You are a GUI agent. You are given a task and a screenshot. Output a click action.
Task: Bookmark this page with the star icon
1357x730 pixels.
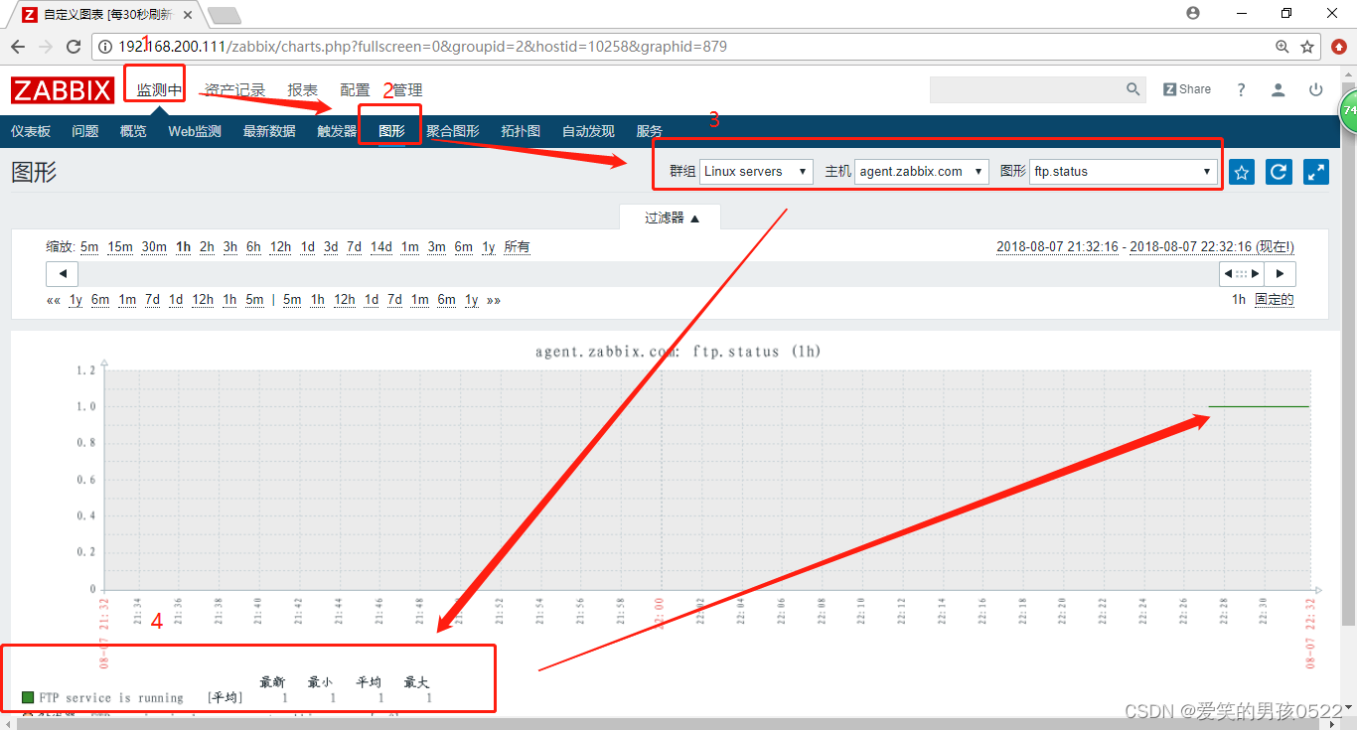click(1307, 47)
